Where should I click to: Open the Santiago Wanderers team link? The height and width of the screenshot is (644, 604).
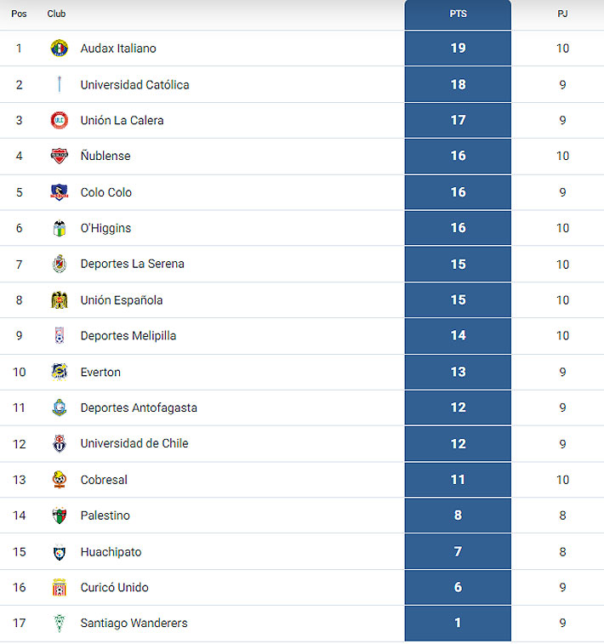click(x=134, y=623)
